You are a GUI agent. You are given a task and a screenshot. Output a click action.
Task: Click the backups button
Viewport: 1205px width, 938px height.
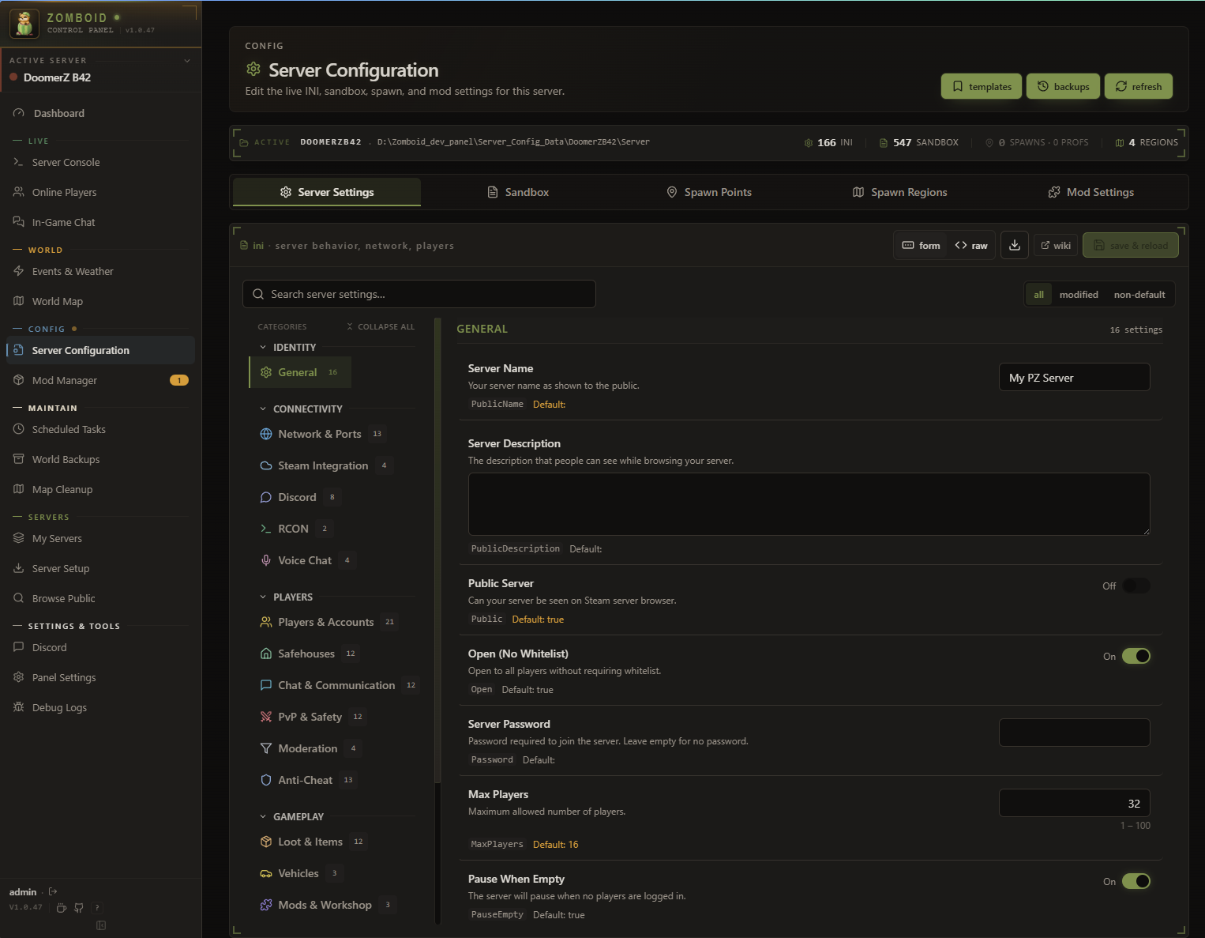(x=1064, y=86)
